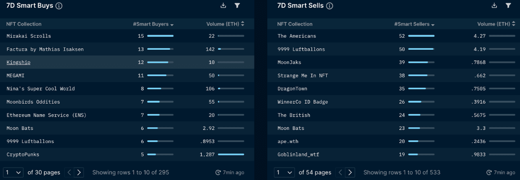Viewport: 520px width, 180px height.
Task: Select DragonTown collection
Action: 292,89
